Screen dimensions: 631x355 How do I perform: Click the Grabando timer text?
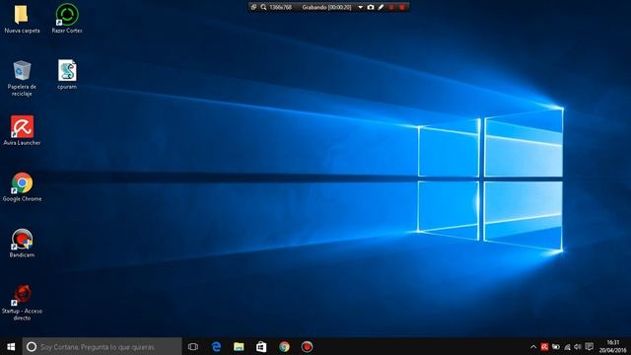(326, 7)
